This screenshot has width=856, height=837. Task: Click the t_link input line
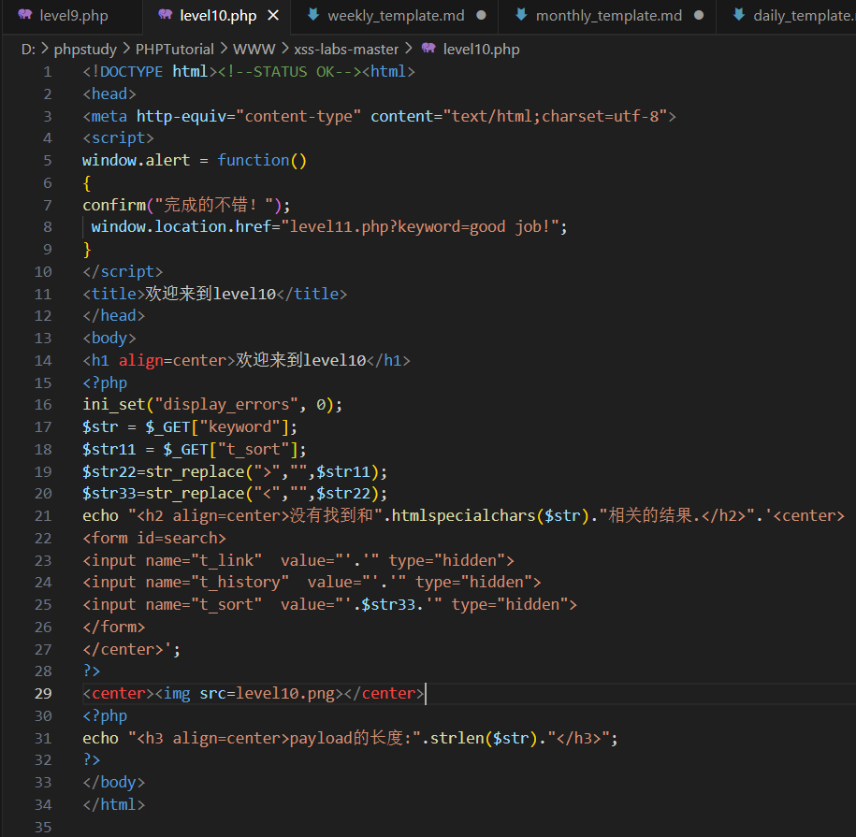[298, 561]
